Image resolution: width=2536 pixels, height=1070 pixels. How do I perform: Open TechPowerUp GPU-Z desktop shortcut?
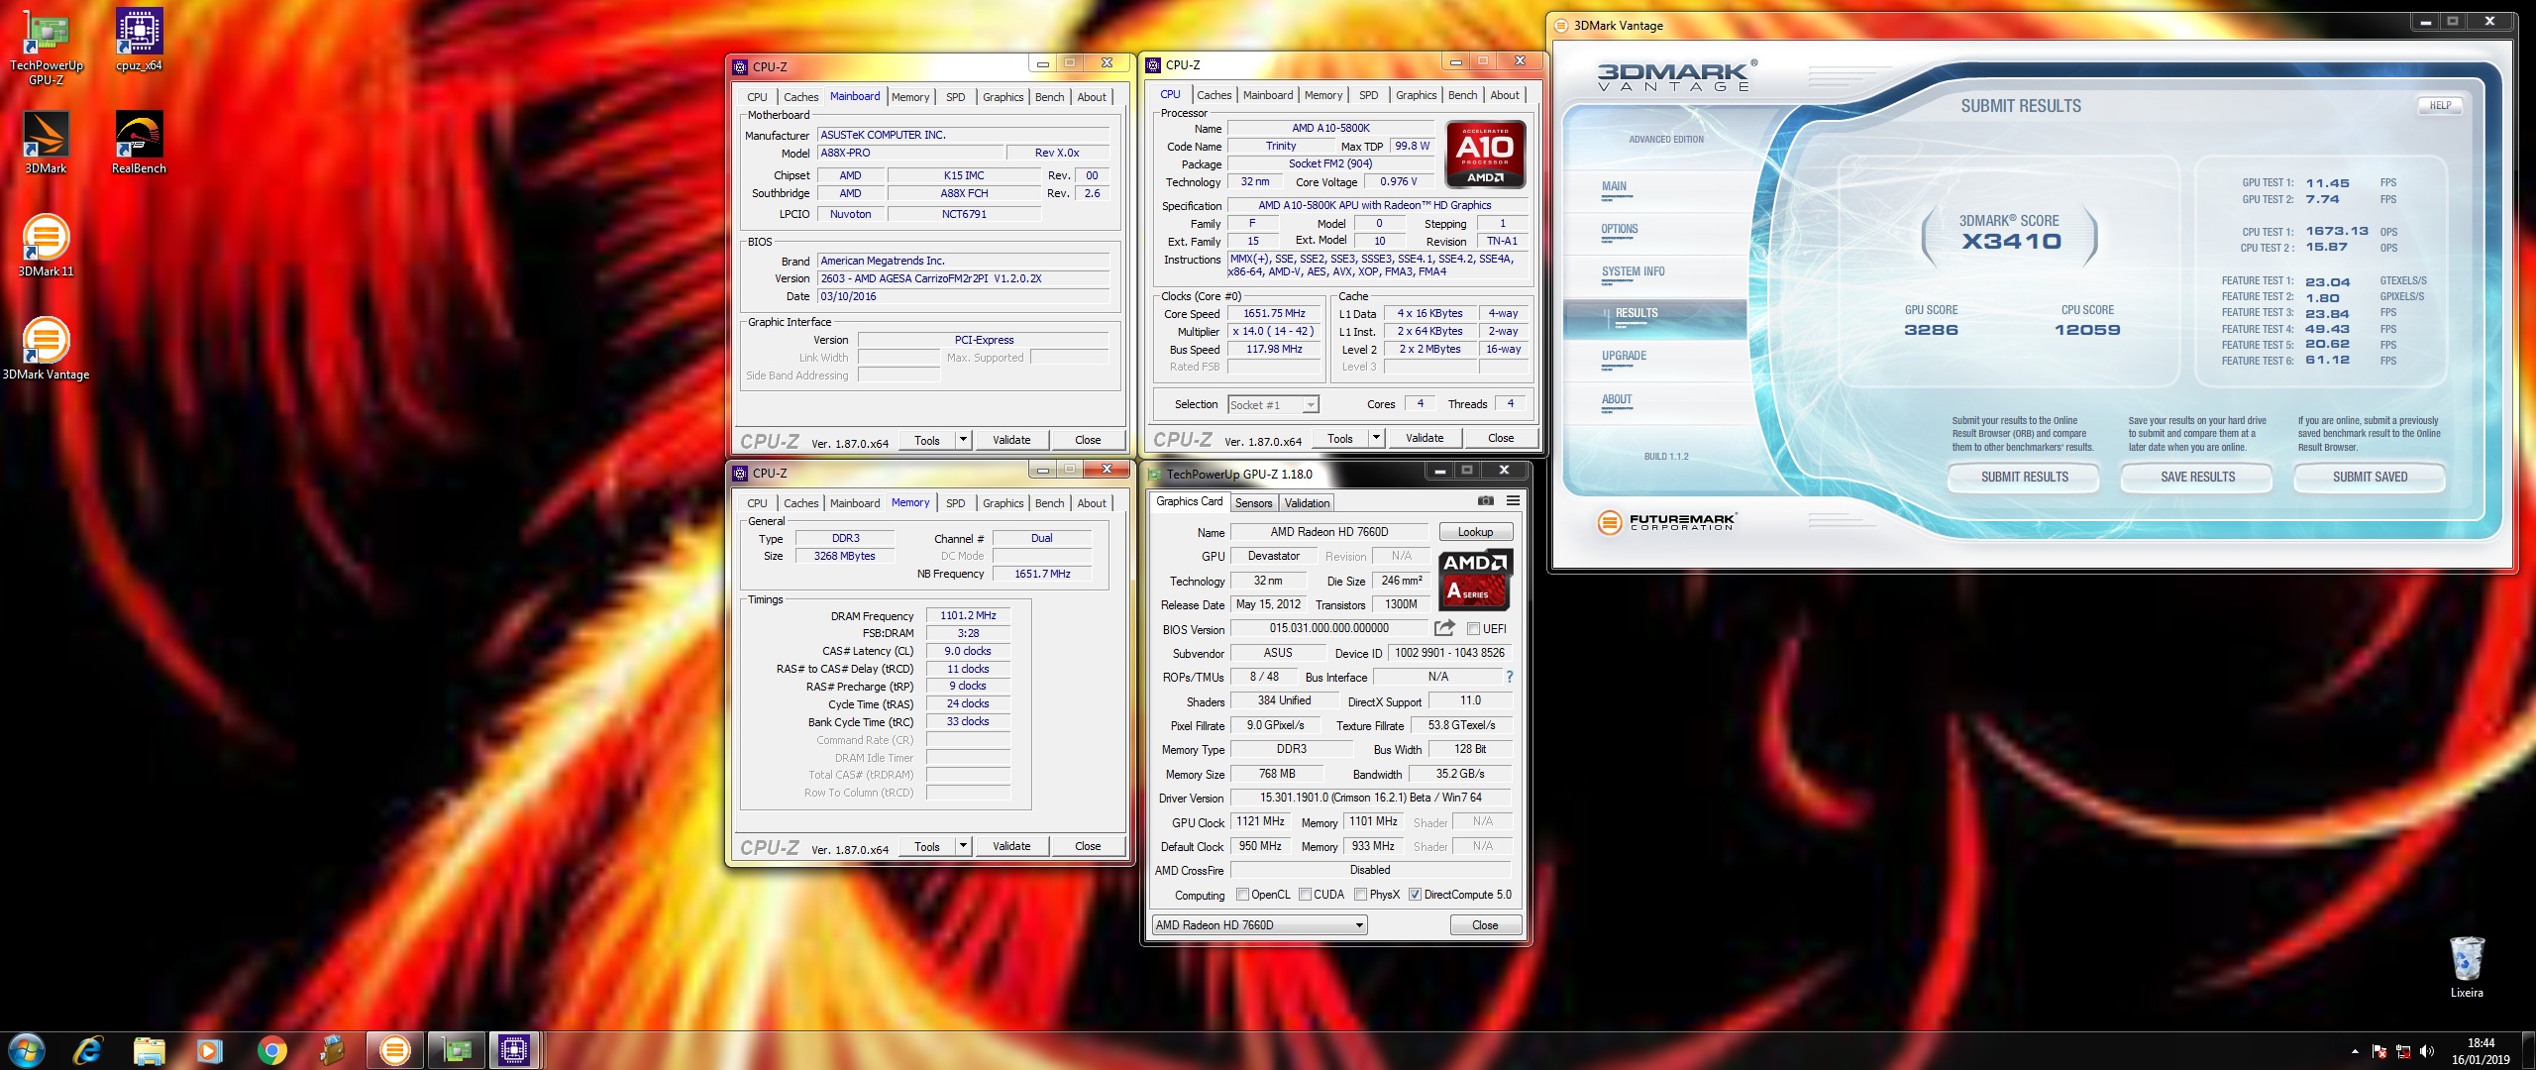pos(46,48)
